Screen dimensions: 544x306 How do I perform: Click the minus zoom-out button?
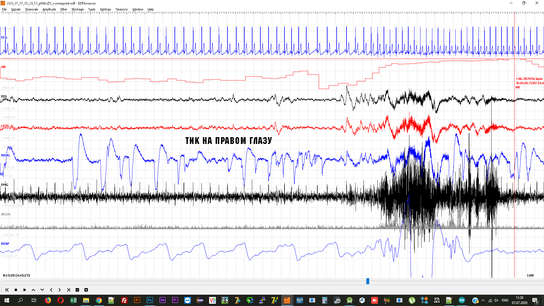77,290
